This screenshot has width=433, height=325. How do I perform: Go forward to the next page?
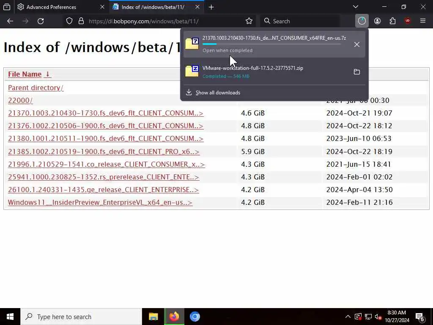tap(25, 21)
